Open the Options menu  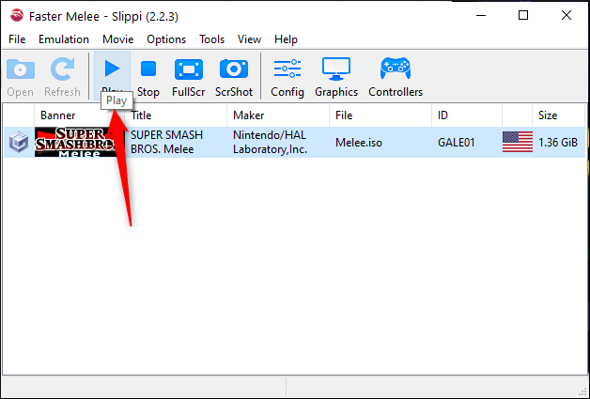click(166, 39)
